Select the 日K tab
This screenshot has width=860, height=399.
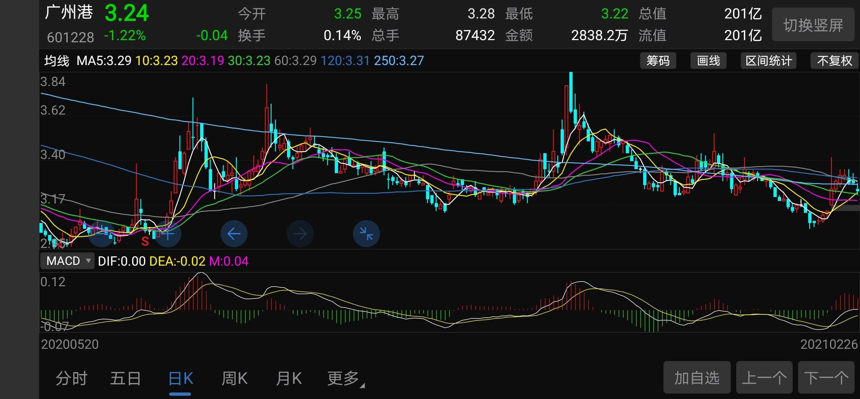click(181, 379)
